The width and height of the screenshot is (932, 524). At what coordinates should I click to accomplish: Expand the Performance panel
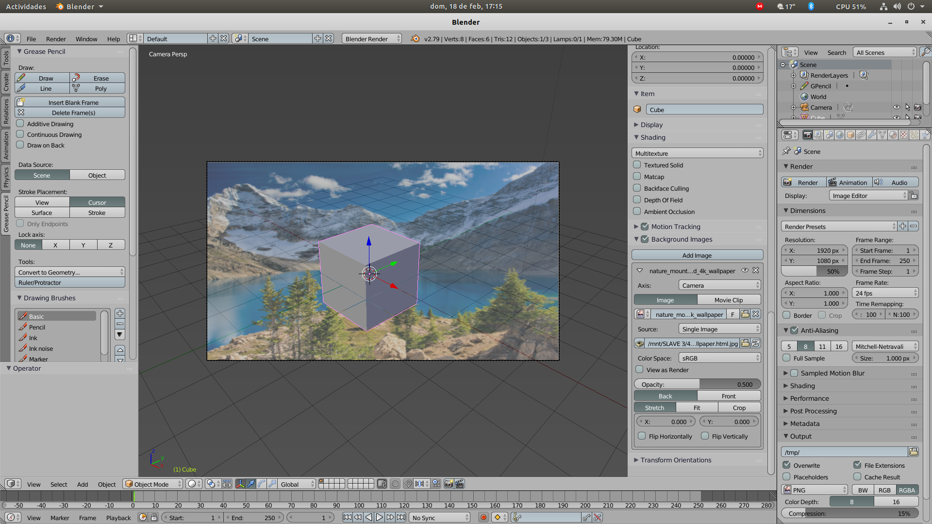coord(809,398)
